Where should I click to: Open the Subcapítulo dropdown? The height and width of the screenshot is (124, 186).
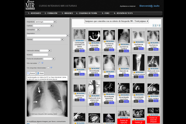click(38, 30)
